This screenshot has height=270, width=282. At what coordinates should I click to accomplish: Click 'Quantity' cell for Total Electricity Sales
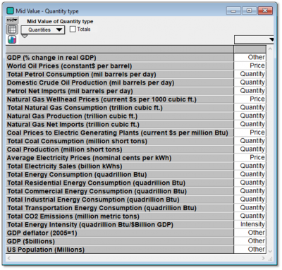250,166
